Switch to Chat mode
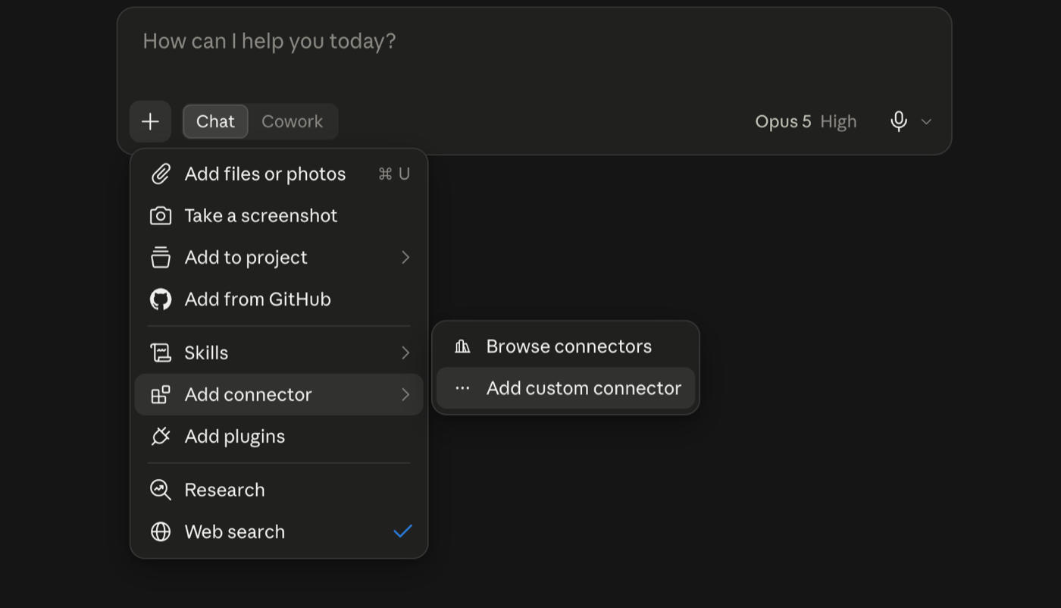This screenshot has width=1061, height=608. pyautogui.click(x=215, y=121)
